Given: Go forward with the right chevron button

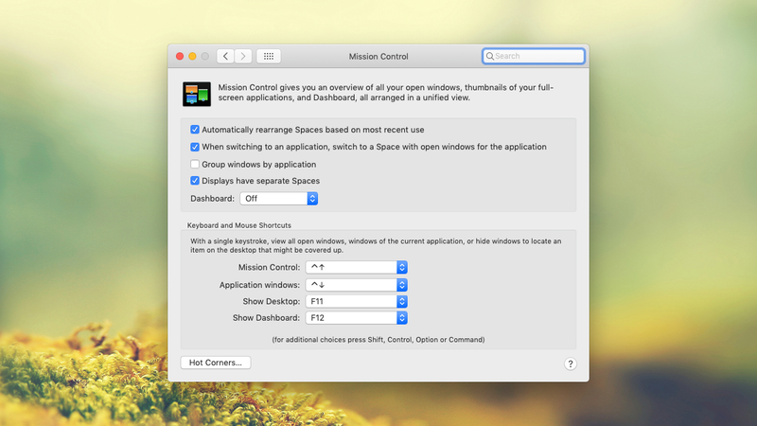Looking at the screenshot, I should (243, 56).
